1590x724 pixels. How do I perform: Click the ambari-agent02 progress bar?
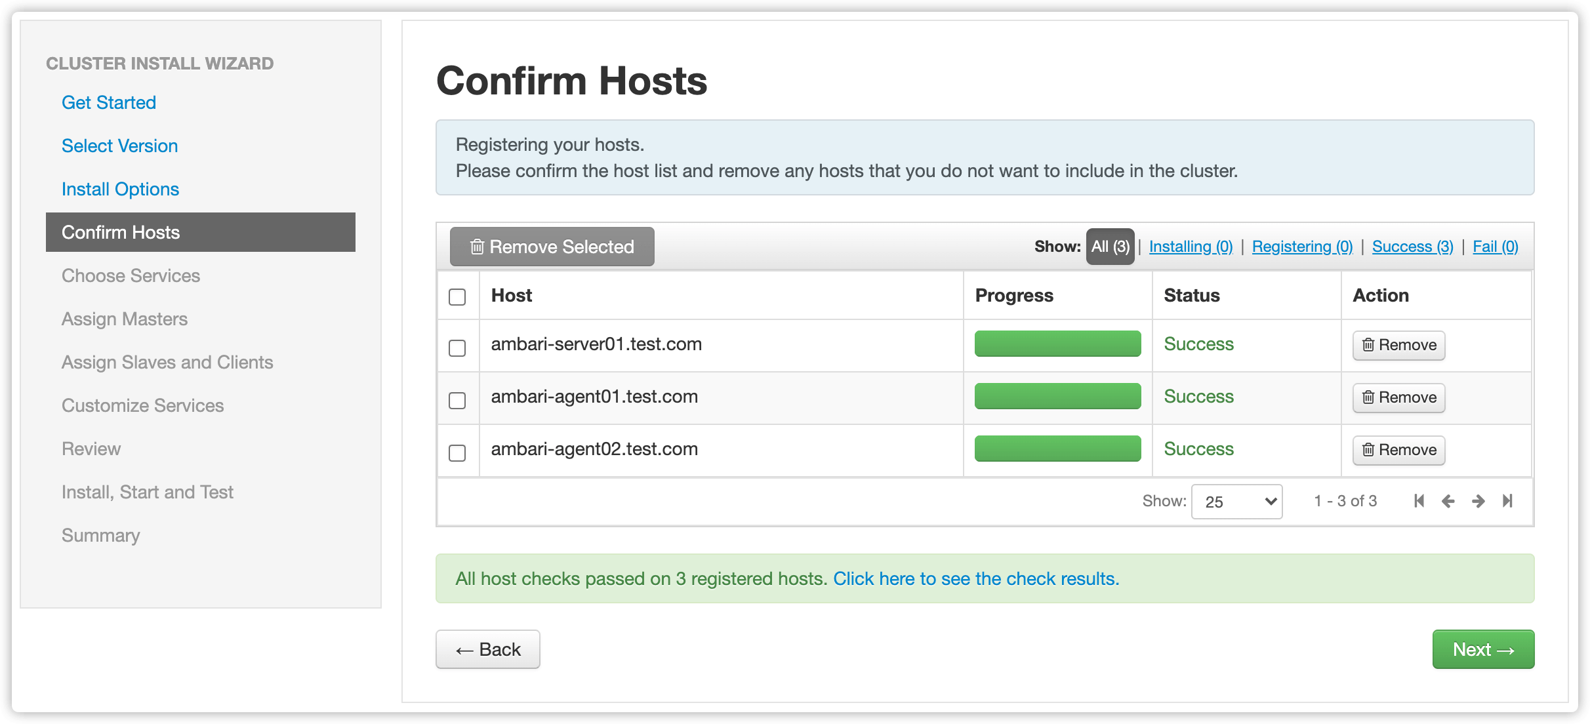pyautogui.click(x=1055, y=449)
